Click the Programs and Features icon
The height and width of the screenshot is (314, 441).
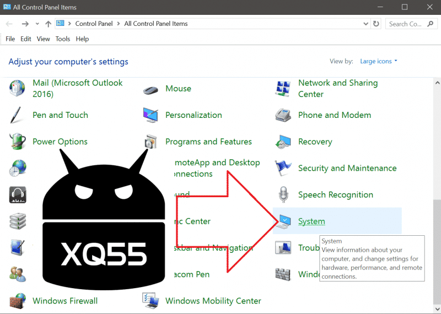click(x=151, y=142)
